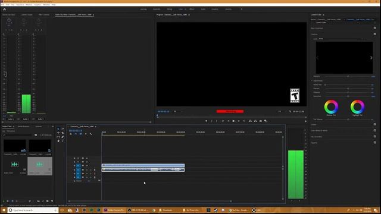Select the Slip tool
This screenshot has height=214, width=381.
(58, 137)
